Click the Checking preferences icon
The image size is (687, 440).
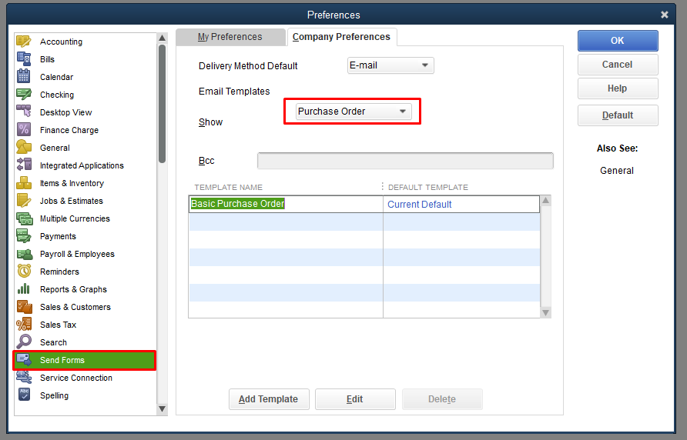(x=24, y=94)
